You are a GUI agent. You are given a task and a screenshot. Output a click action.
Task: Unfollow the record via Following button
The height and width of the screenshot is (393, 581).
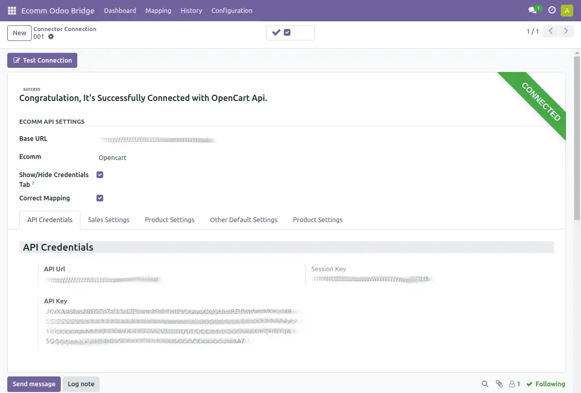tap(546, 384)
